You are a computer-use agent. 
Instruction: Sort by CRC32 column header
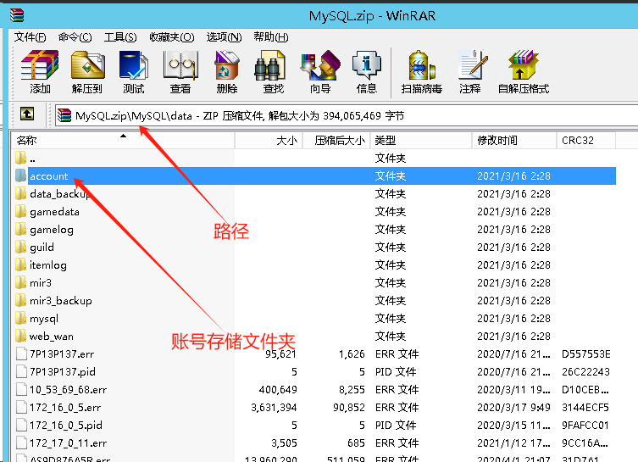(x=586, y=141)
